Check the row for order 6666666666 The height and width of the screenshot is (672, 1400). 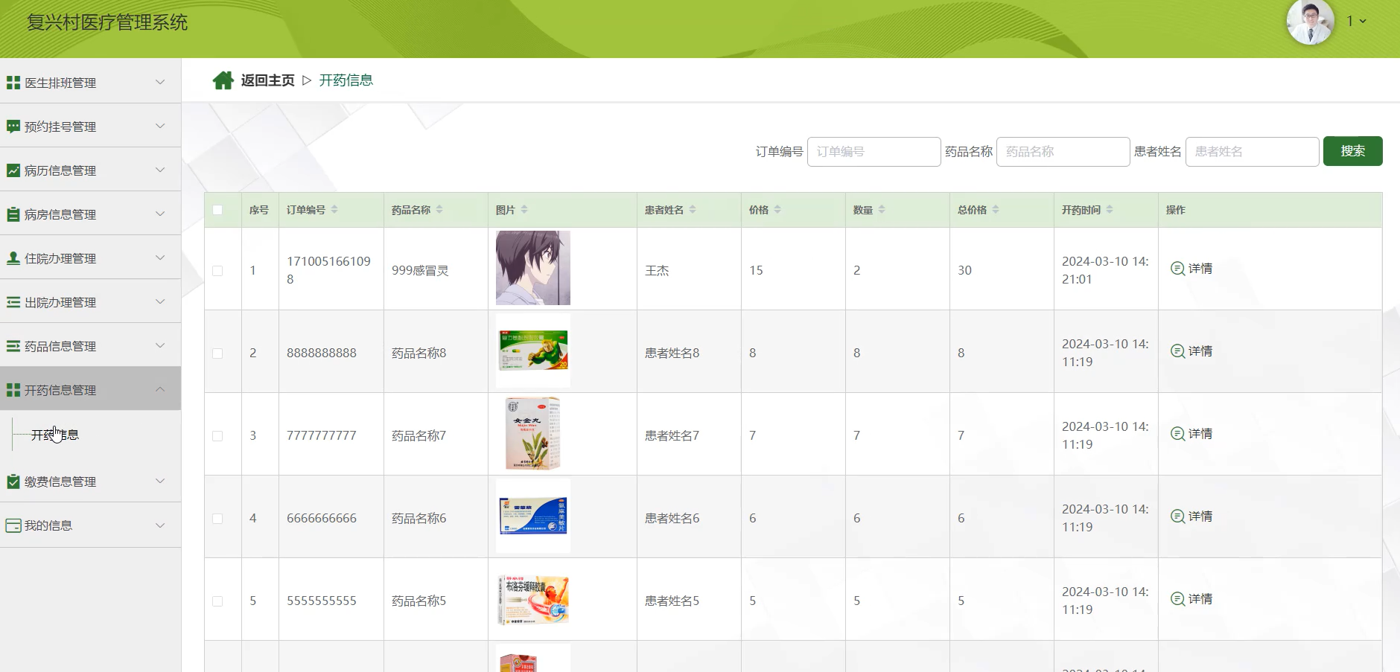tap(217, 519)
